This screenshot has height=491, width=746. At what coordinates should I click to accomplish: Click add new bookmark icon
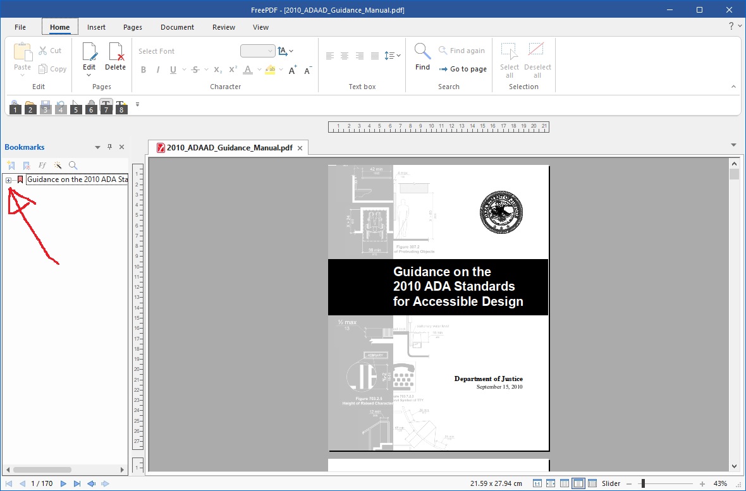tap(11, 166)
